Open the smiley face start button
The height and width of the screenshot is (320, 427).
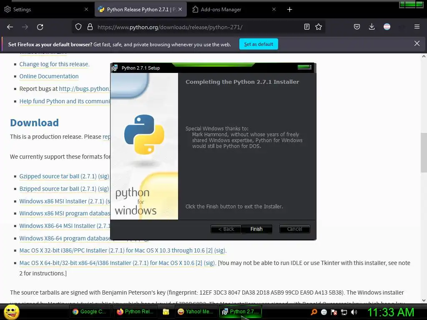11,312
